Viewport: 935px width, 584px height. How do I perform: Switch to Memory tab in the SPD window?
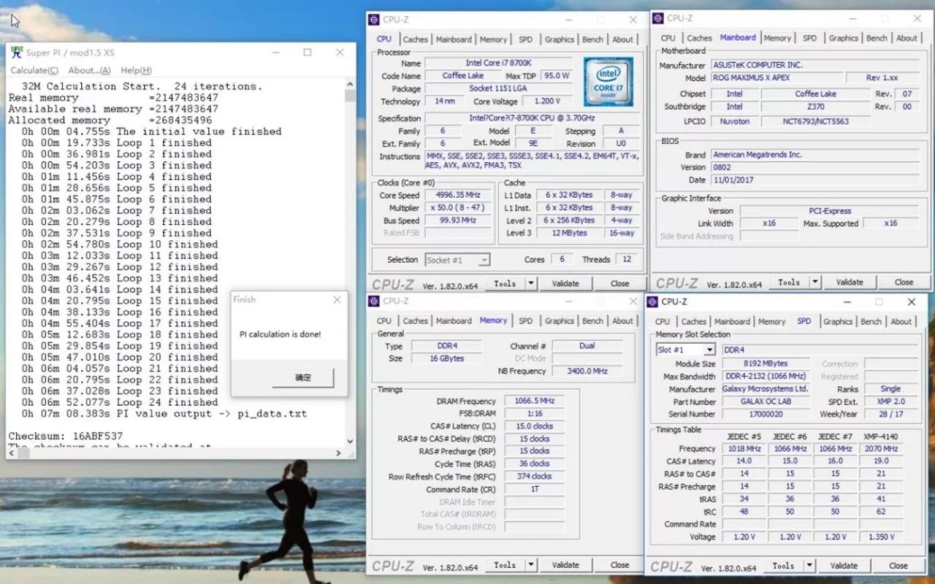[771, 321]
